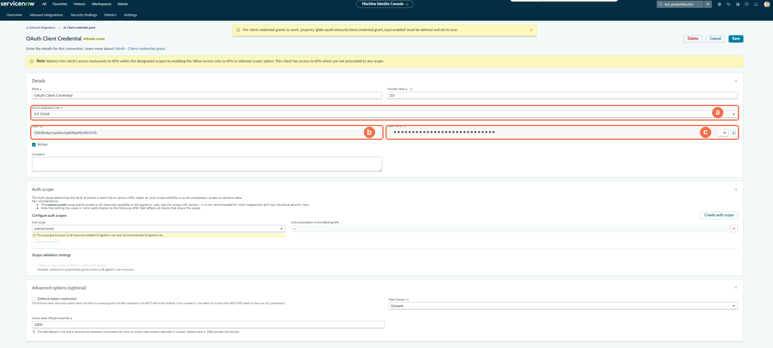Viewport: 773px width, 348px height.
Task: Toggle client secret visibility eye icon
Action: tap(725, 133)
